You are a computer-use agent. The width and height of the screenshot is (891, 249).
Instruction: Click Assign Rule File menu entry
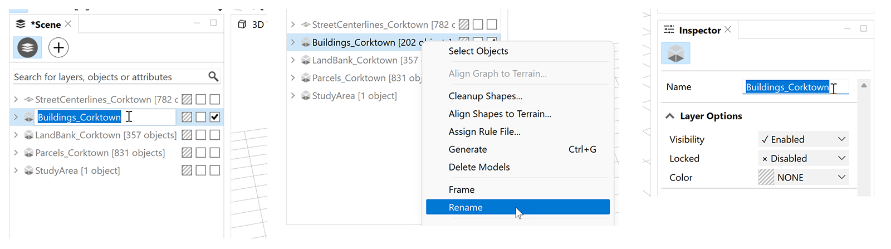[x=484, y=131]
